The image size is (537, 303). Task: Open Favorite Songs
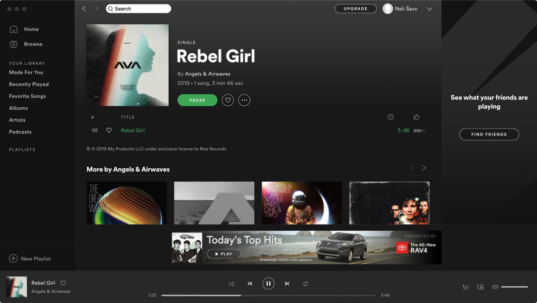pos(27,96)
